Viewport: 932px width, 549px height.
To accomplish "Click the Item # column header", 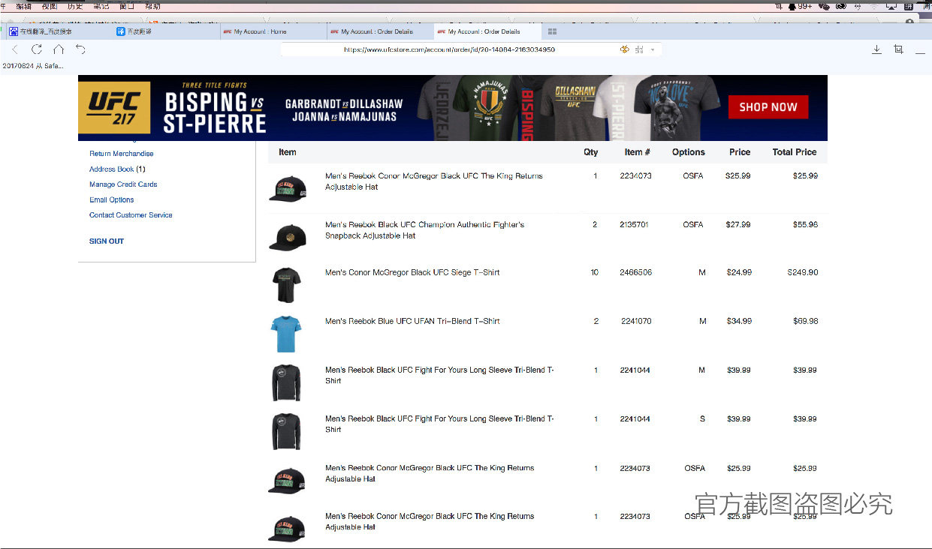I will [x=638, y=152].
